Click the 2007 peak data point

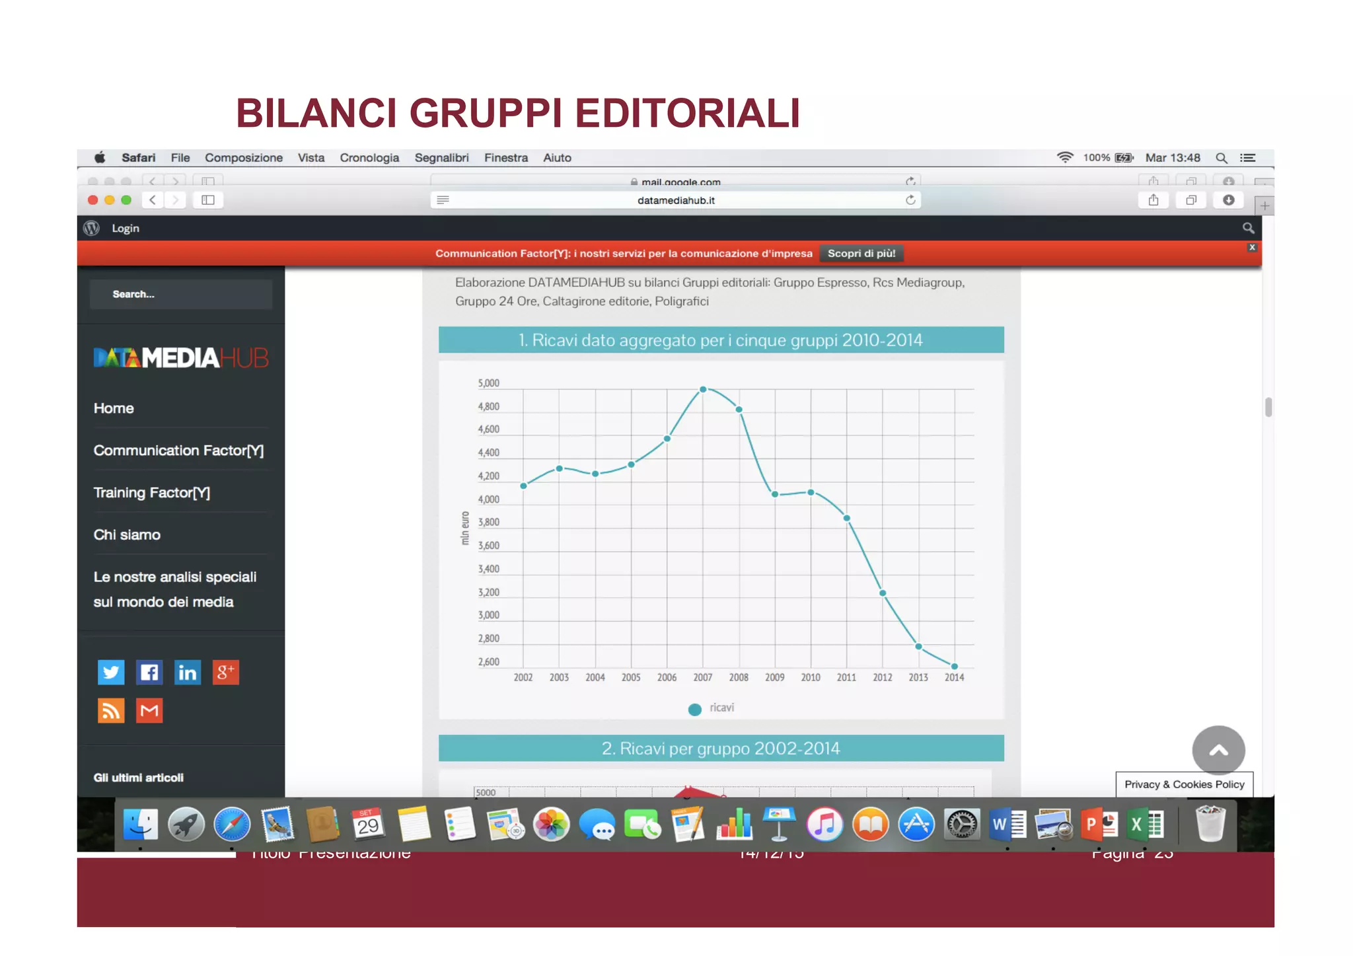703,390
